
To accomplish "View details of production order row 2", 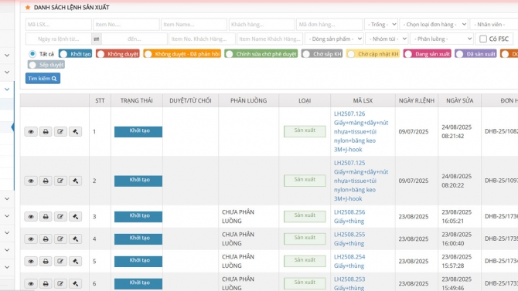I will (31, 181).
